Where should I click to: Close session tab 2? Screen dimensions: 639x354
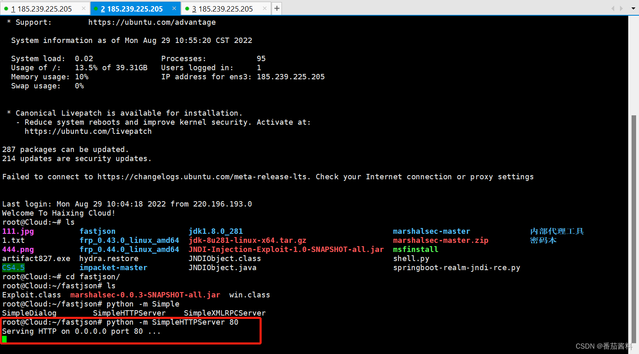[x=174, y=8]
